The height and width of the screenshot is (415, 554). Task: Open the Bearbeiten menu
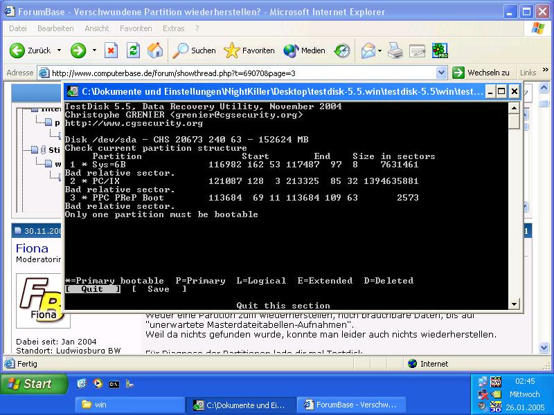[55, 28]
